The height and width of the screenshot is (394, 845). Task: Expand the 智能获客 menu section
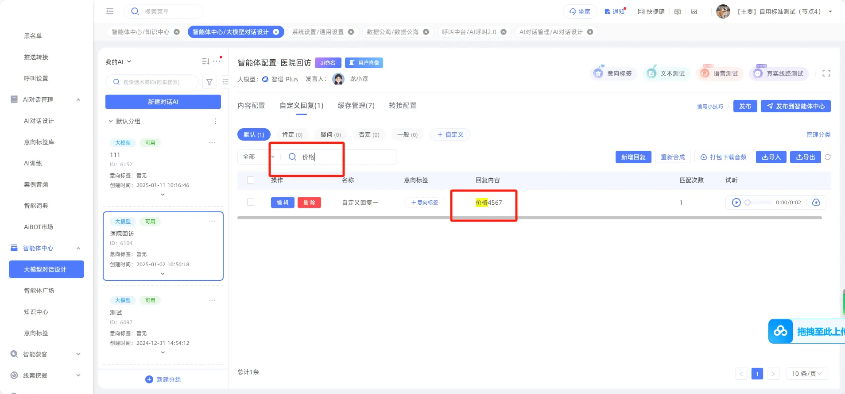tap(78, 354)
